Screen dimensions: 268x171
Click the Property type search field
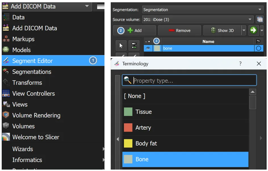click(189, 80)
